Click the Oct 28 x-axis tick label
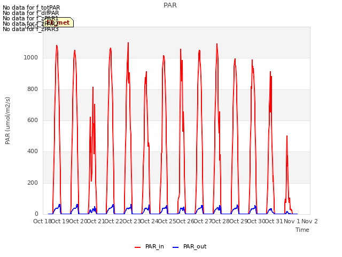342x257 pixels. (x=221, y=221)
